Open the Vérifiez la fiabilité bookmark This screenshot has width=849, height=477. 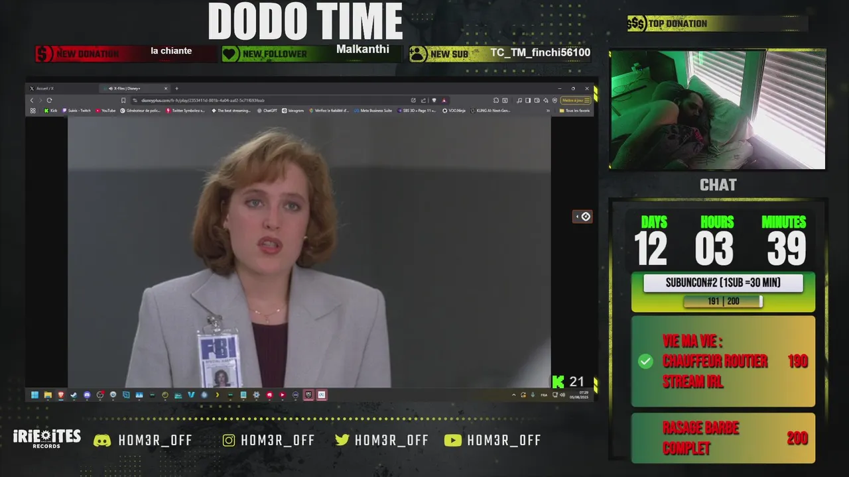(328, 111)
